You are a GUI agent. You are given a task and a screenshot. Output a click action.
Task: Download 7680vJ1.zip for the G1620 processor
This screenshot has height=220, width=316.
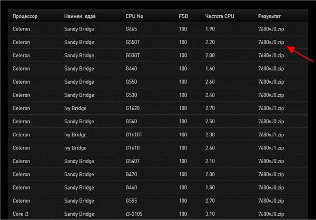271,108
